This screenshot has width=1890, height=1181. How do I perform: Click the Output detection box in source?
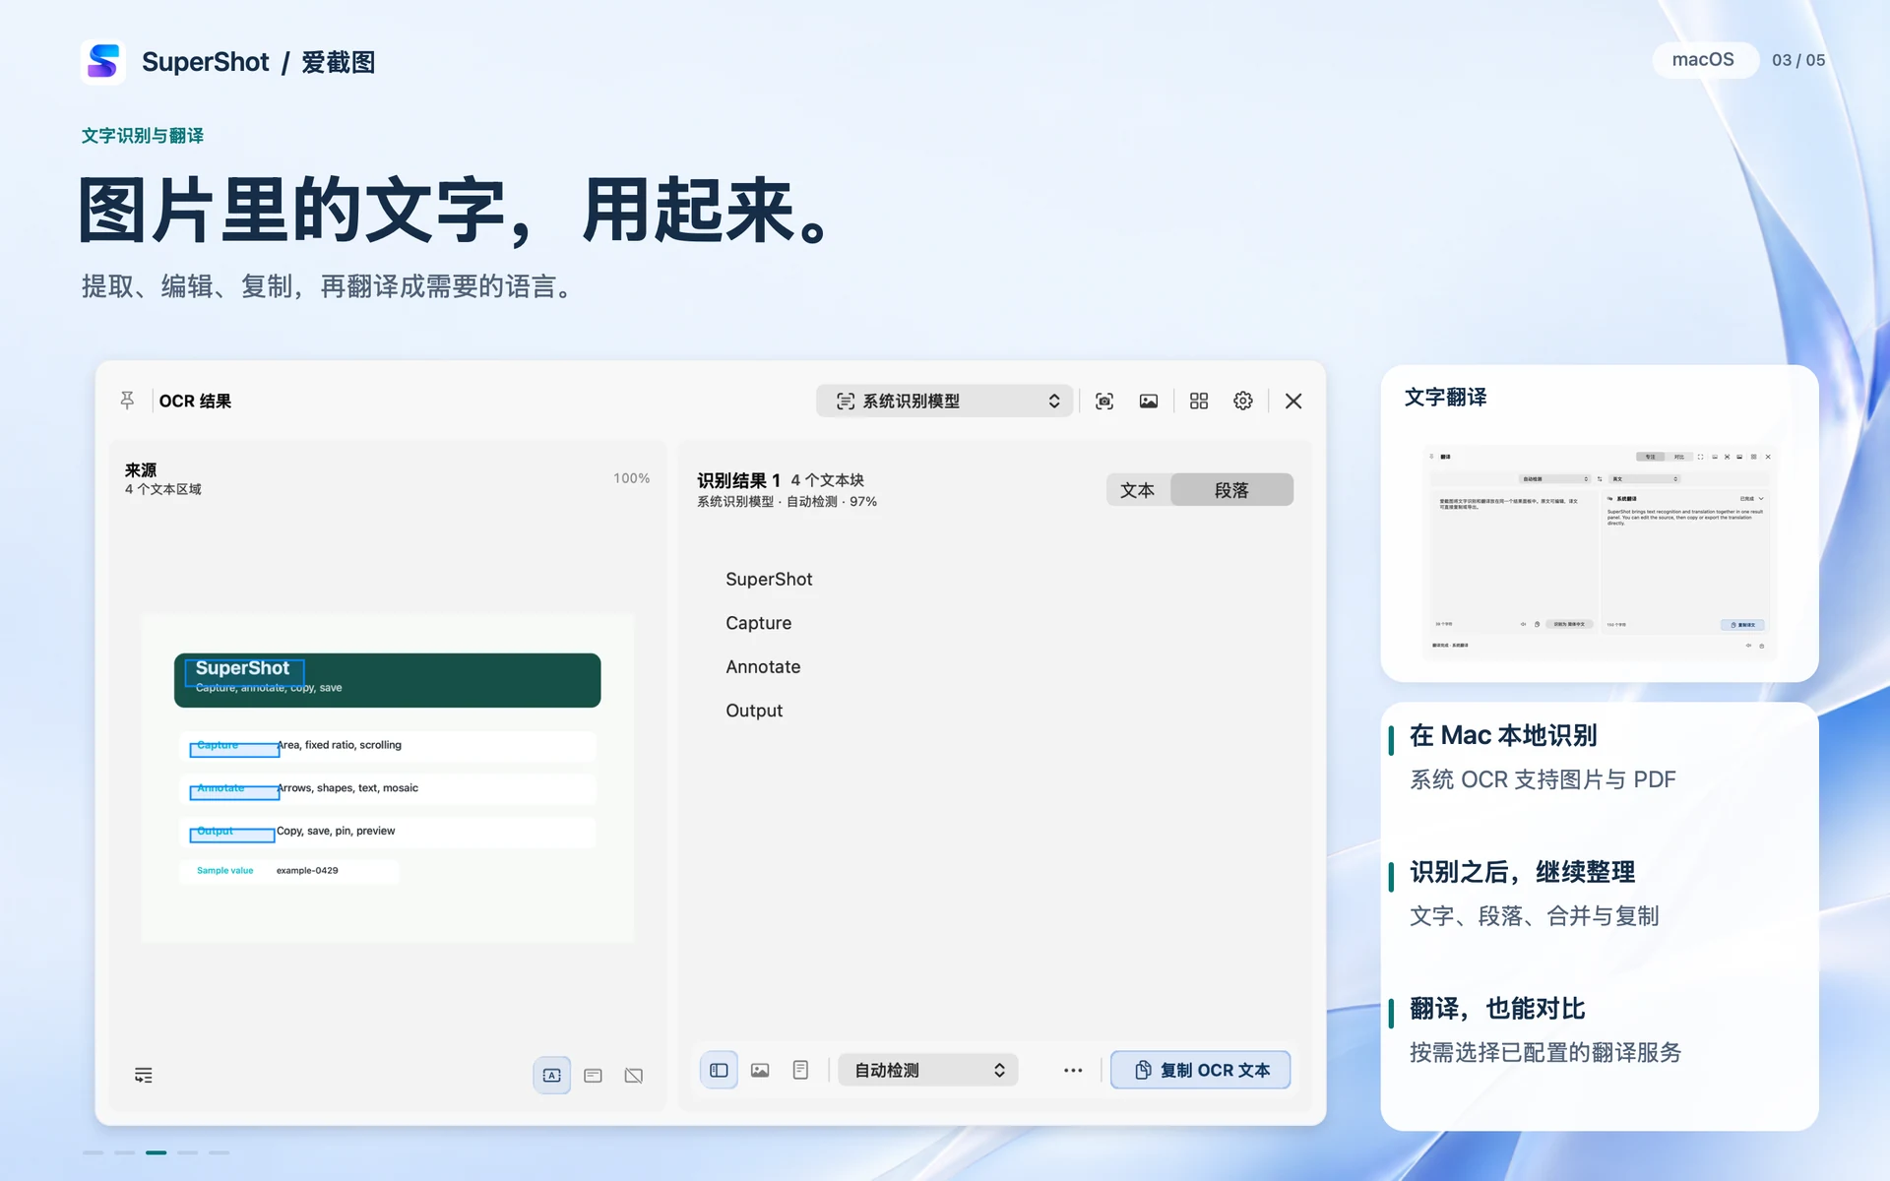tap(232, 836)
